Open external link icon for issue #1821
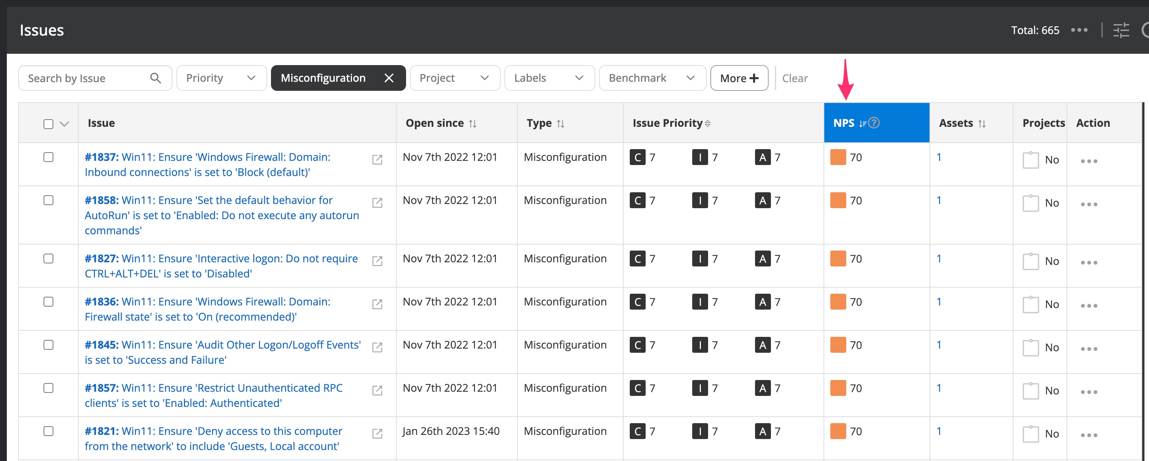Image resolution: width=1149 pixels, height=461 pixels. tap(377, 433)
